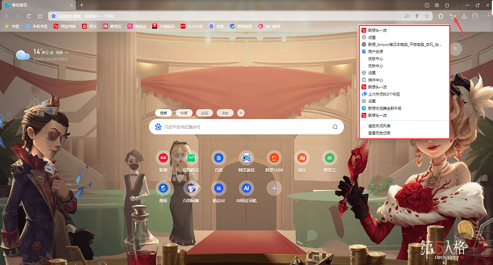Image resolution: width=493 pixels, height=265 pixels.
Task: Expand the closed-tabs dropdown arrow beside the undo icon
Action: point(455,17)
